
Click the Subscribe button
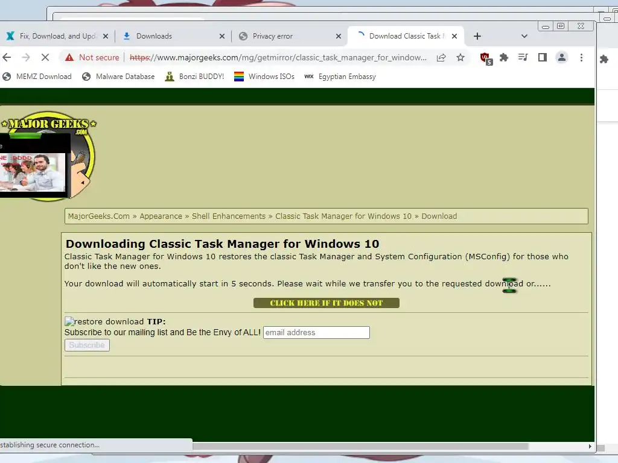[87, 345]
